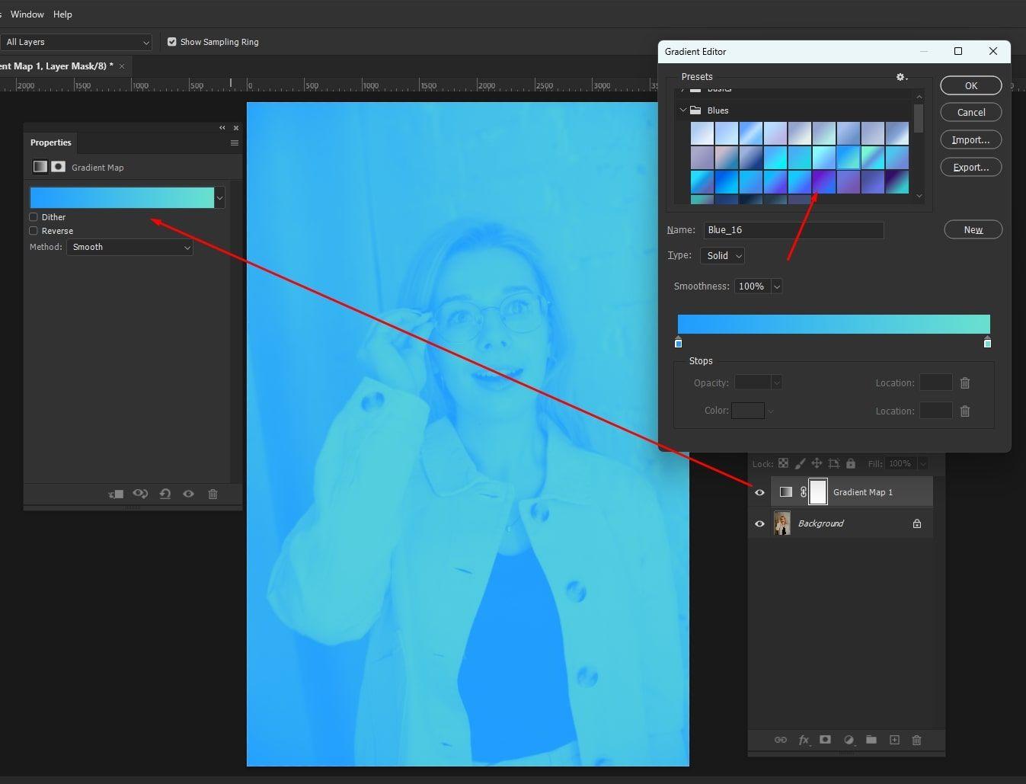Select the Background layer thumbnail
This screenshot has height=784, width=1026.
point(782,523)
